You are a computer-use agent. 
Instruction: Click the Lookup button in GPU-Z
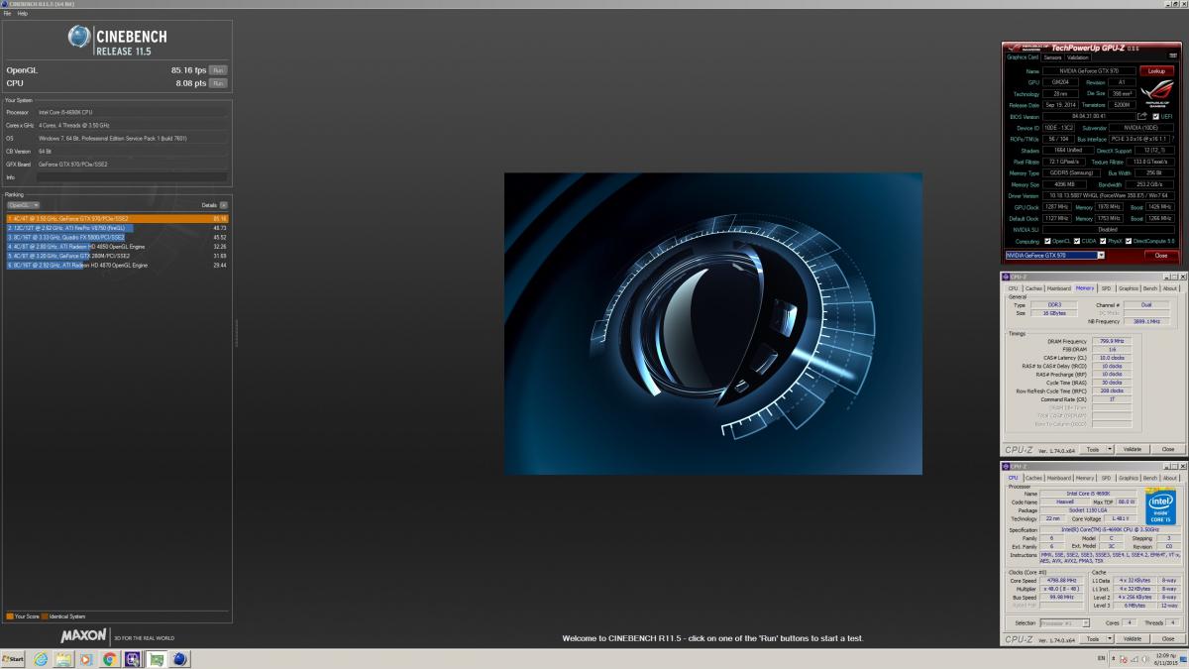pyautogui.click(x=1156, y=71)
